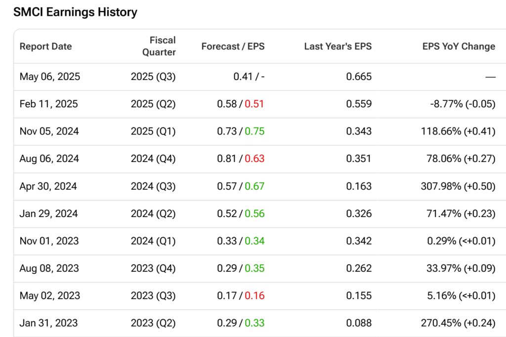Select last year's EPS value 0.351
506x337 pixels.
coord(359,159)
